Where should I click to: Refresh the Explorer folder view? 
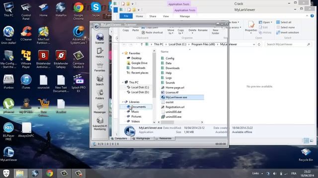259,44
